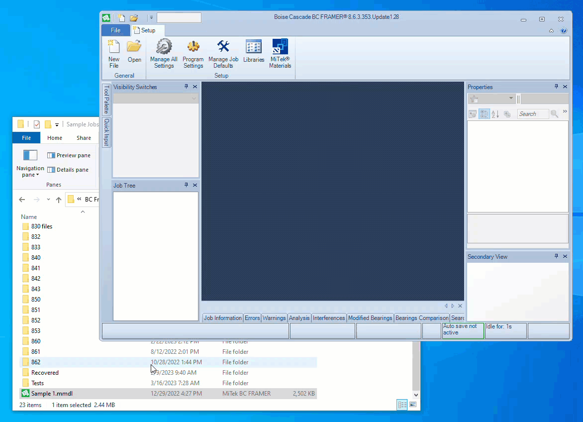Click the help question mark icon
The height and width of the screenshot is (422, 583).
pos(564,30)
